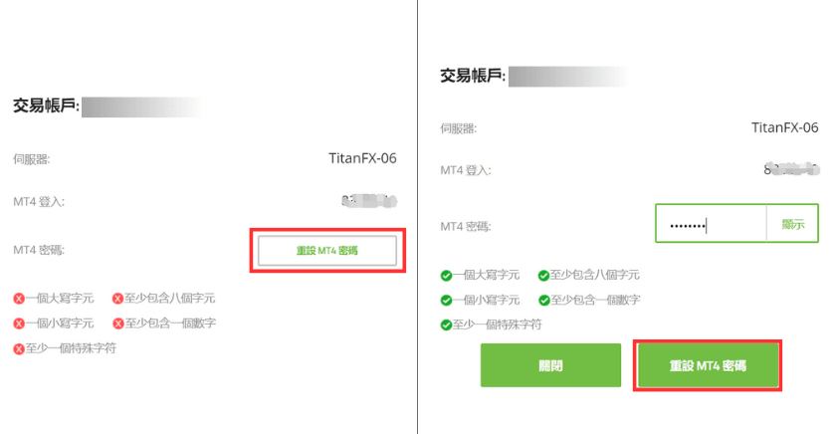Click green check icon beside 至少包含八個字元
The height and width of the screenshot is (434, 836).
coord(543,276)
